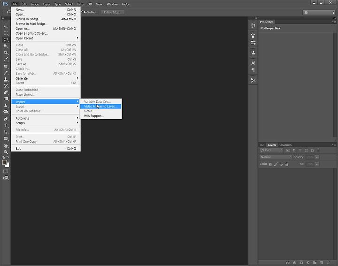Choose Browse in Bridge
The image size is (338, 266).
click(46, 19)
